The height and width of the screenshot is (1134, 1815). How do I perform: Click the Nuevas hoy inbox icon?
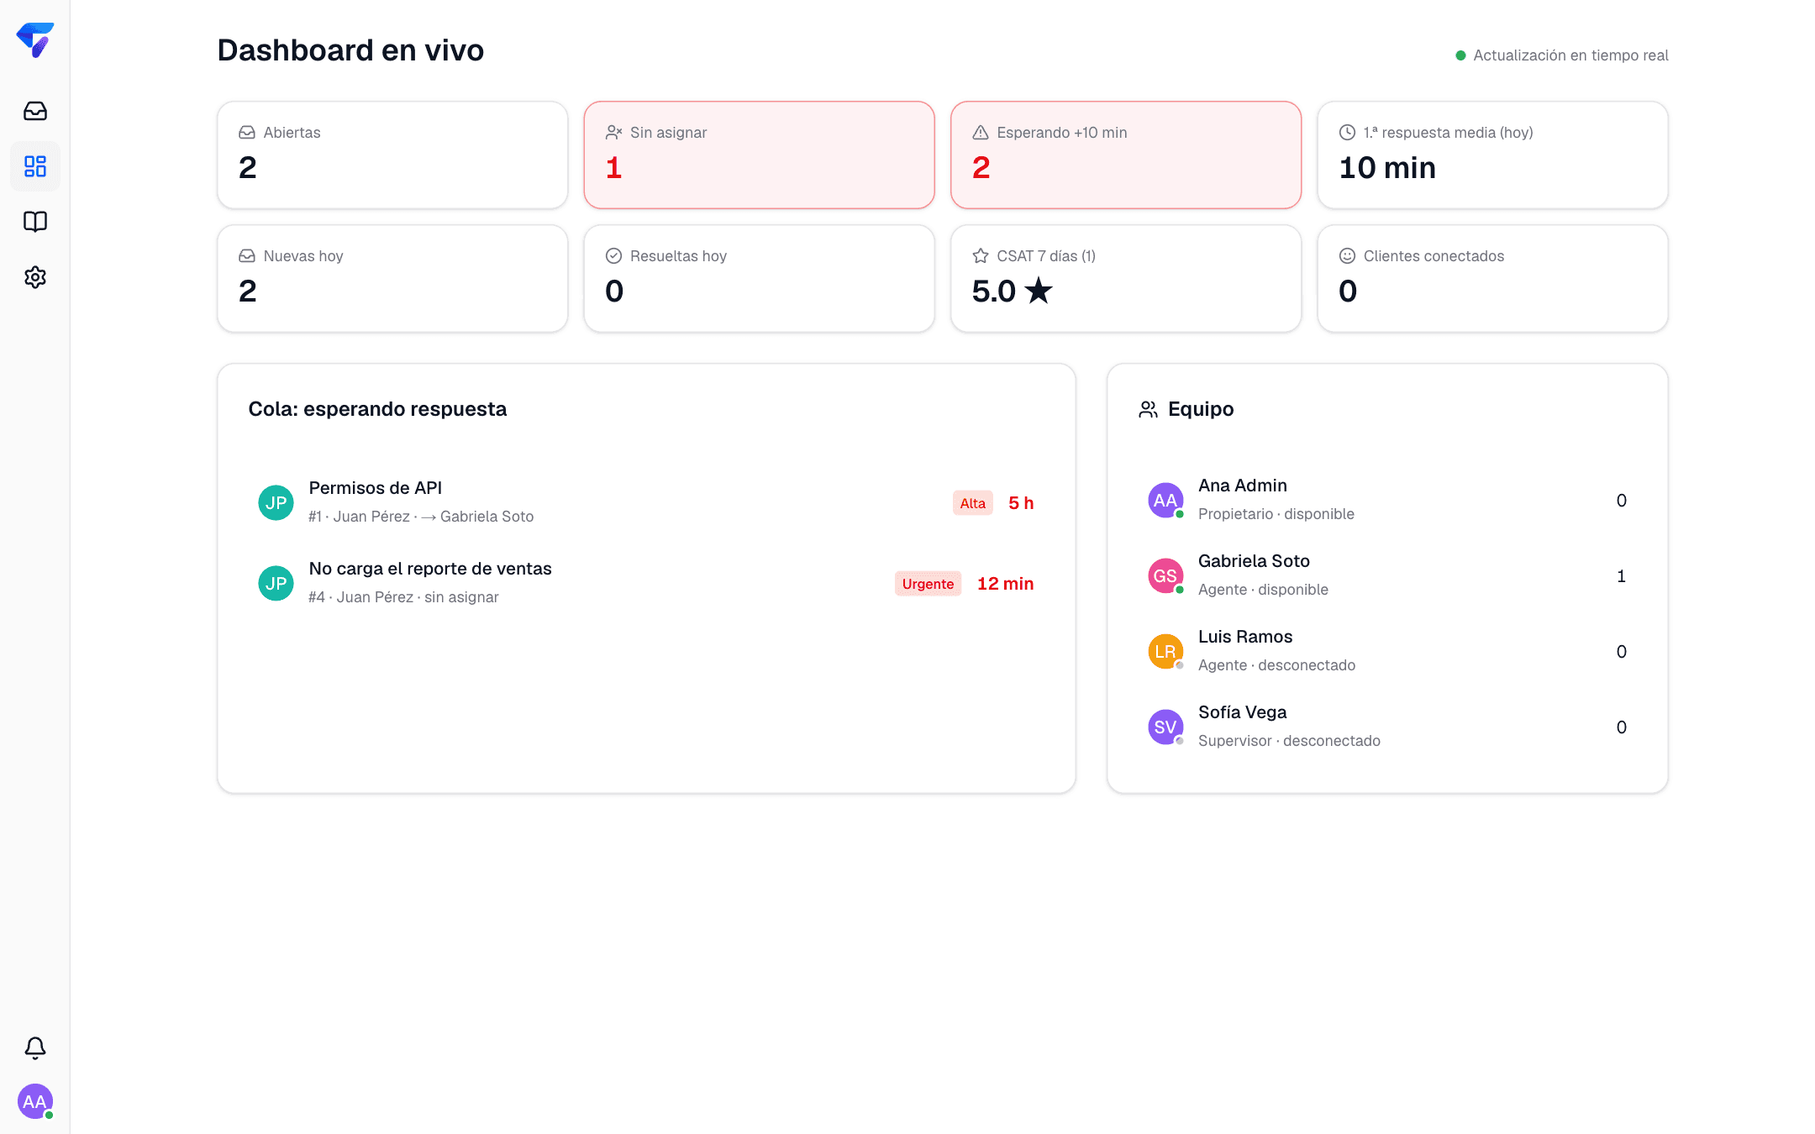(x=247, y=256)
